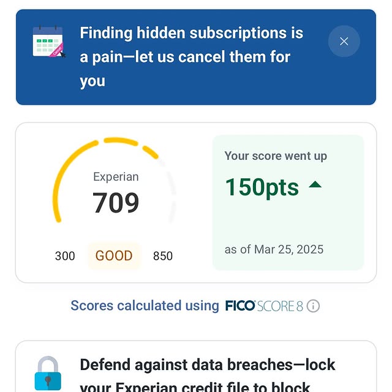Tap the blue padlock icon

47,372
